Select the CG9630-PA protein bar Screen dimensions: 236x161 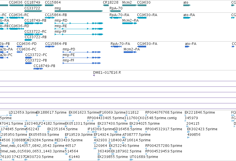click(142, 47)
